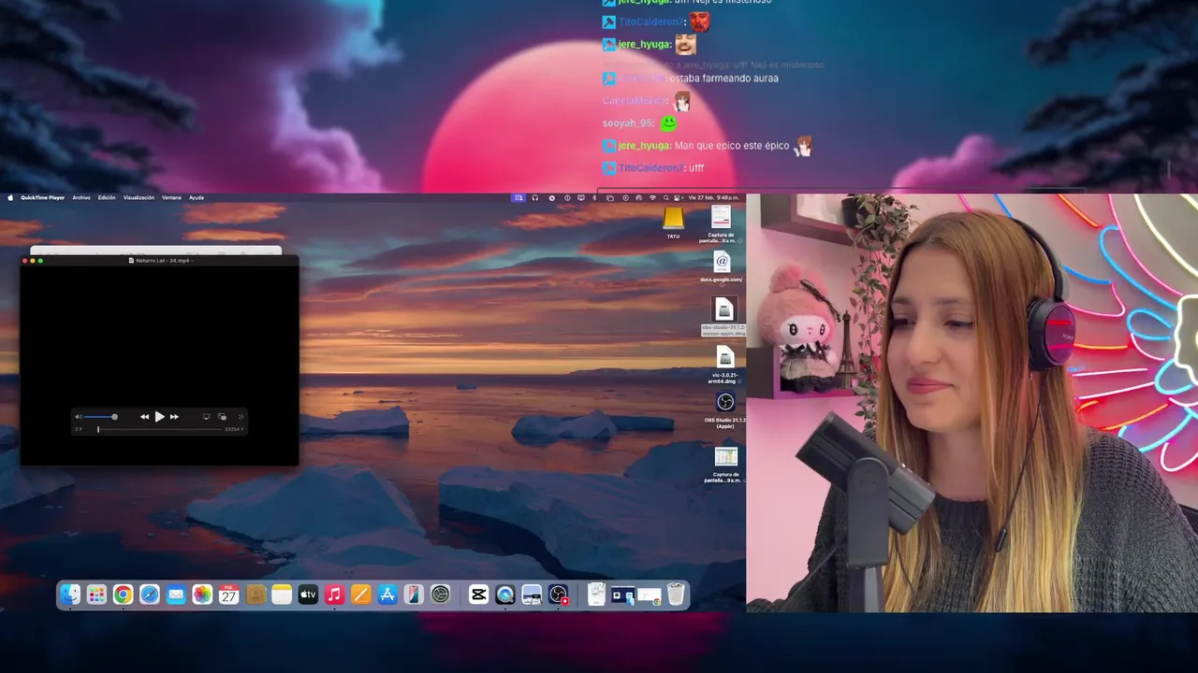1198x673 pixels.
Task: Select the bottom Captura de pantalla file
Action: click(725, 464)
